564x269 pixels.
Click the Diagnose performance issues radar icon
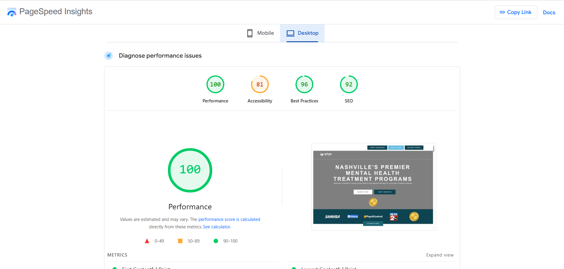click(109, 56)
